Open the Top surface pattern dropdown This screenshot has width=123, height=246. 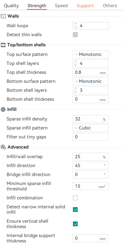coord(91,54)
